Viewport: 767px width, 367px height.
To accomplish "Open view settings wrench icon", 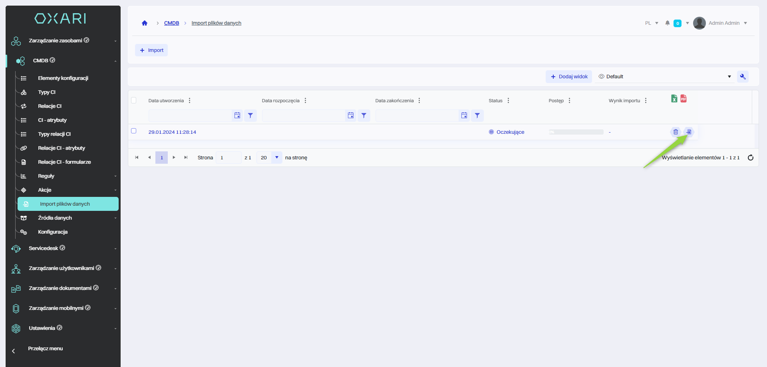I will (x=743, y=77).
